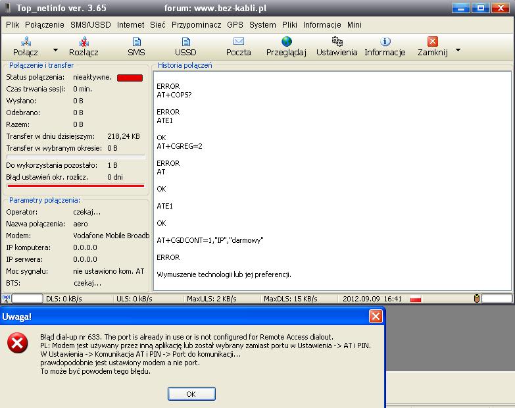Open the Przypominacz menu

click(x=197, y=24)
